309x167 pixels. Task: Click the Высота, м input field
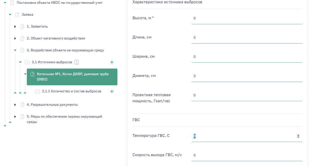pyautogui.click(x=246, y=18)
